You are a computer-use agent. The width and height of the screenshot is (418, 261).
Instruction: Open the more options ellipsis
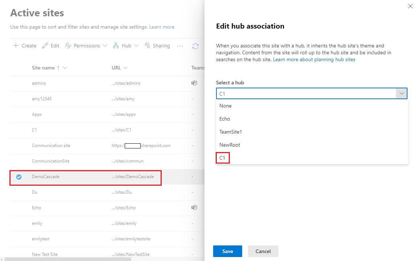pyautogui.click(x=180, y=46)
